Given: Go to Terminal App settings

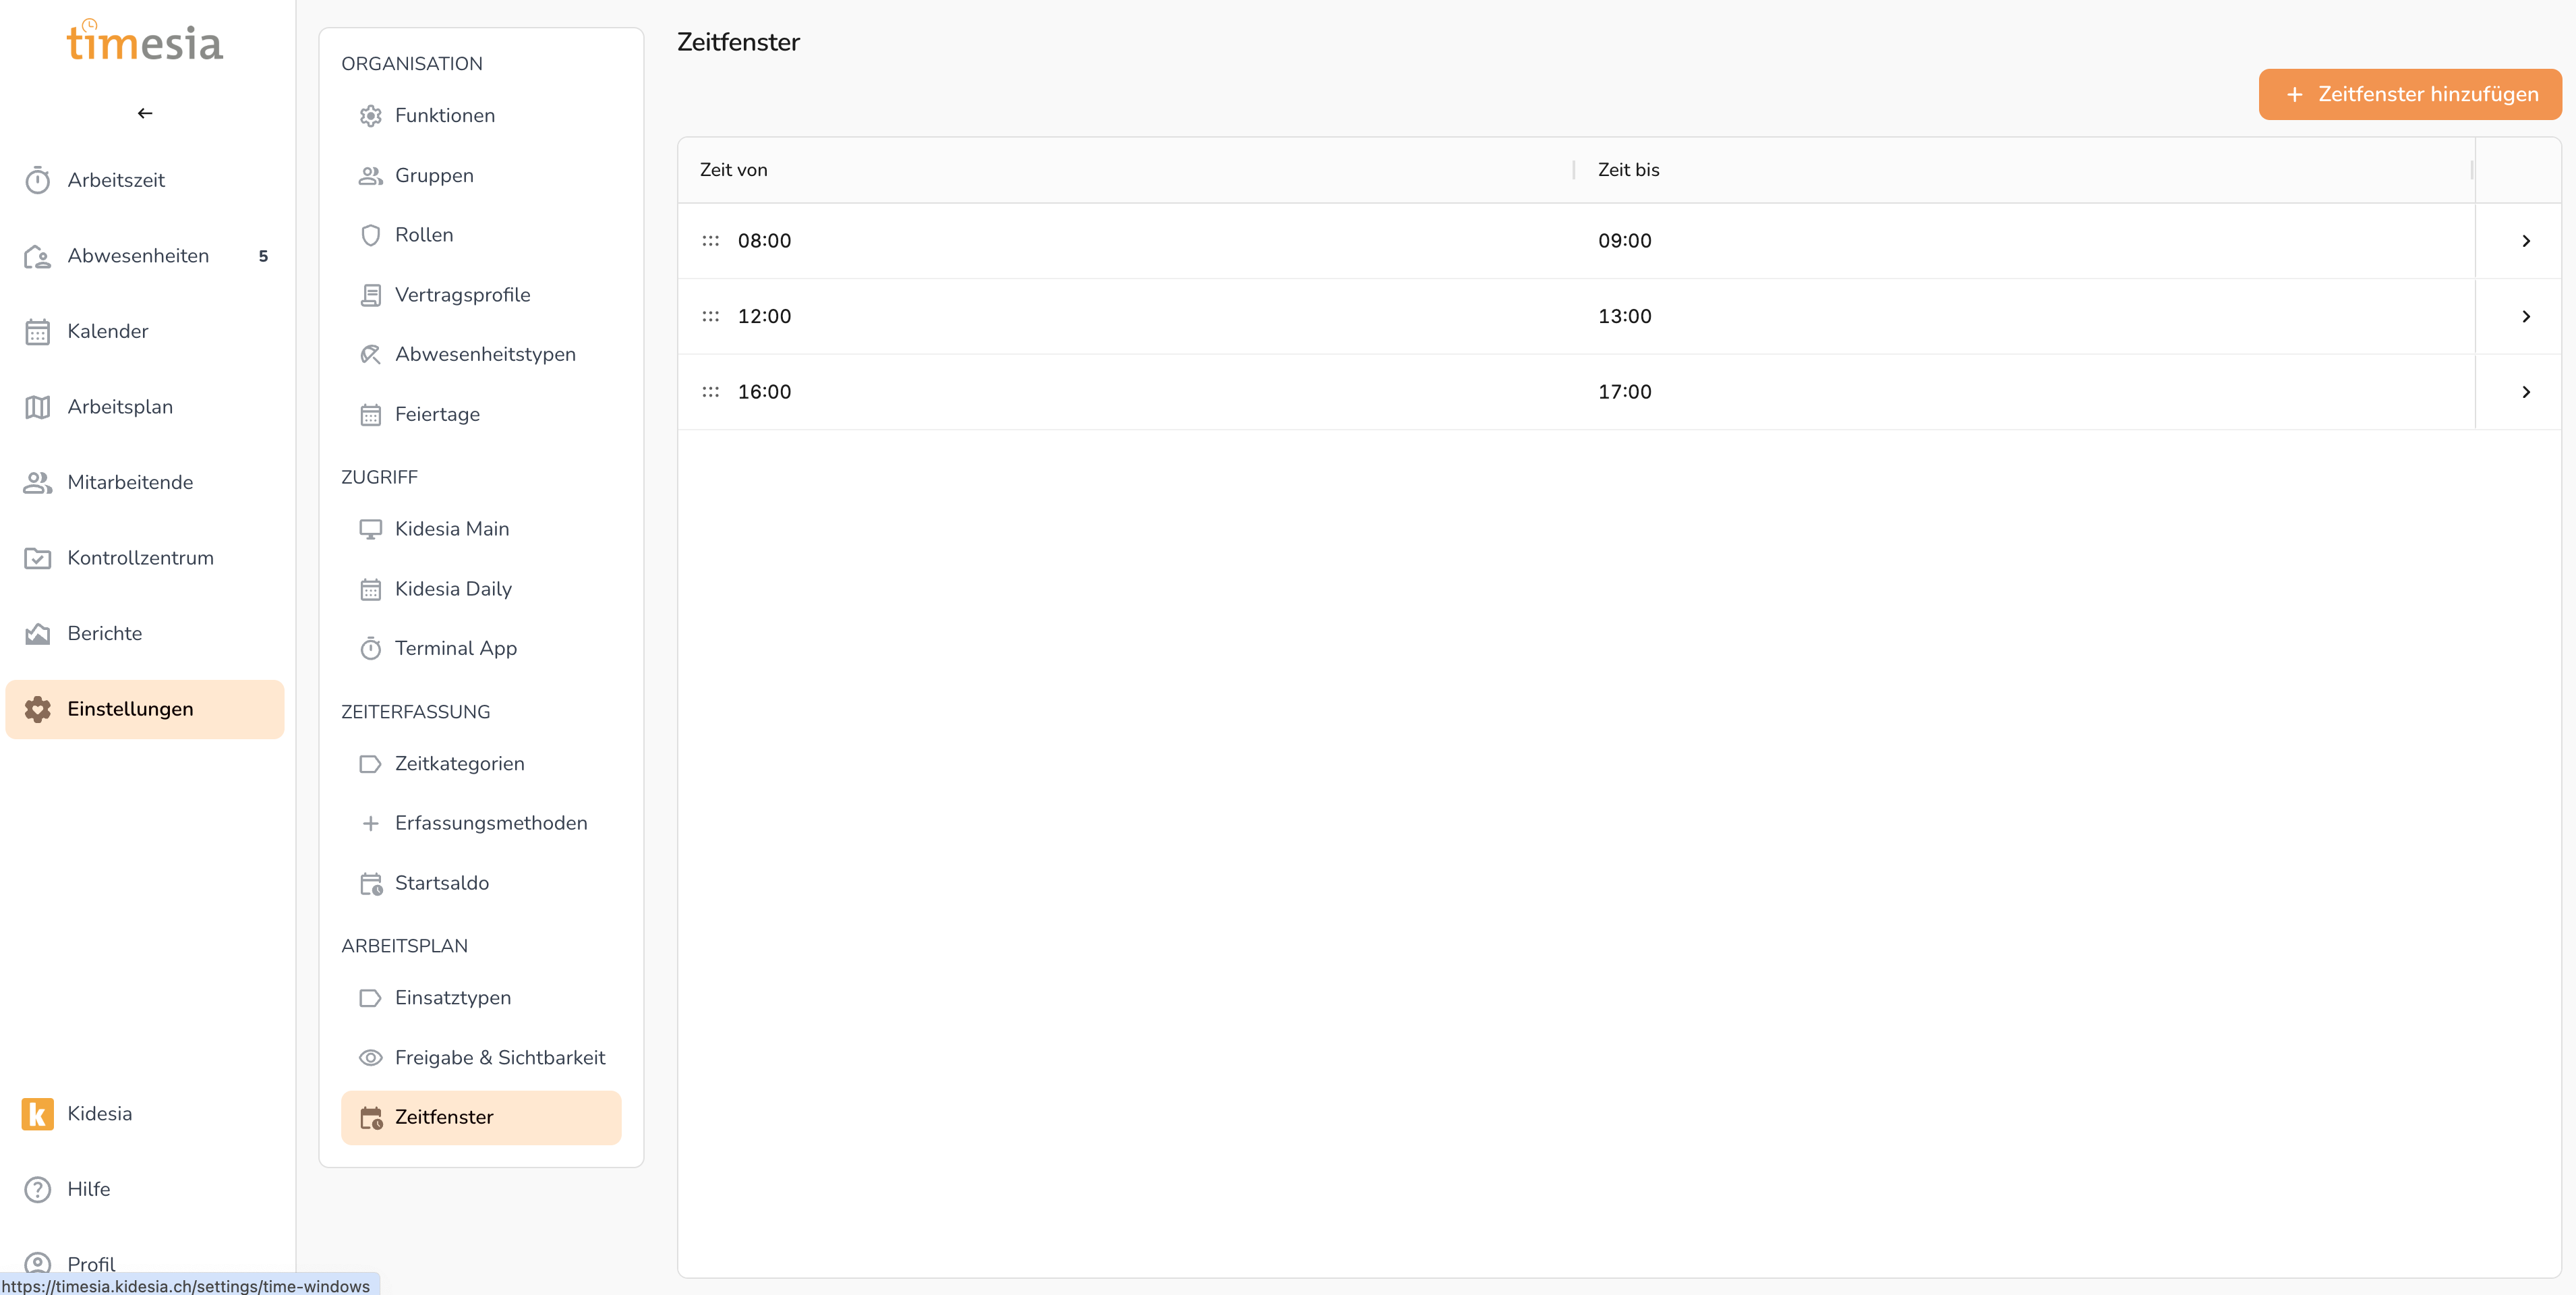Looking at the screenshot, I should click(455, 648).
